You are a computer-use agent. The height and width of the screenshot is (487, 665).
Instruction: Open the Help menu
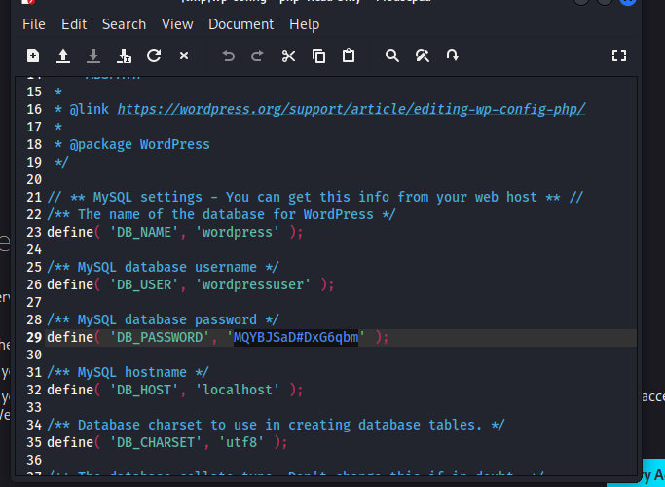click(x=305, y=24)
